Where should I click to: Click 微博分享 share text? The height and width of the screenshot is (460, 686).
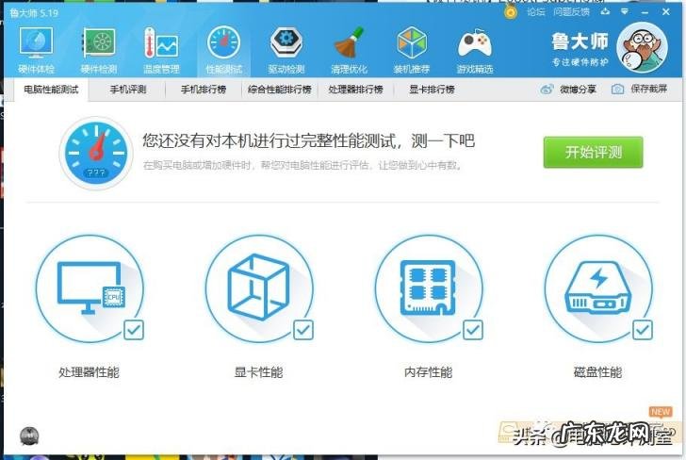578,90
